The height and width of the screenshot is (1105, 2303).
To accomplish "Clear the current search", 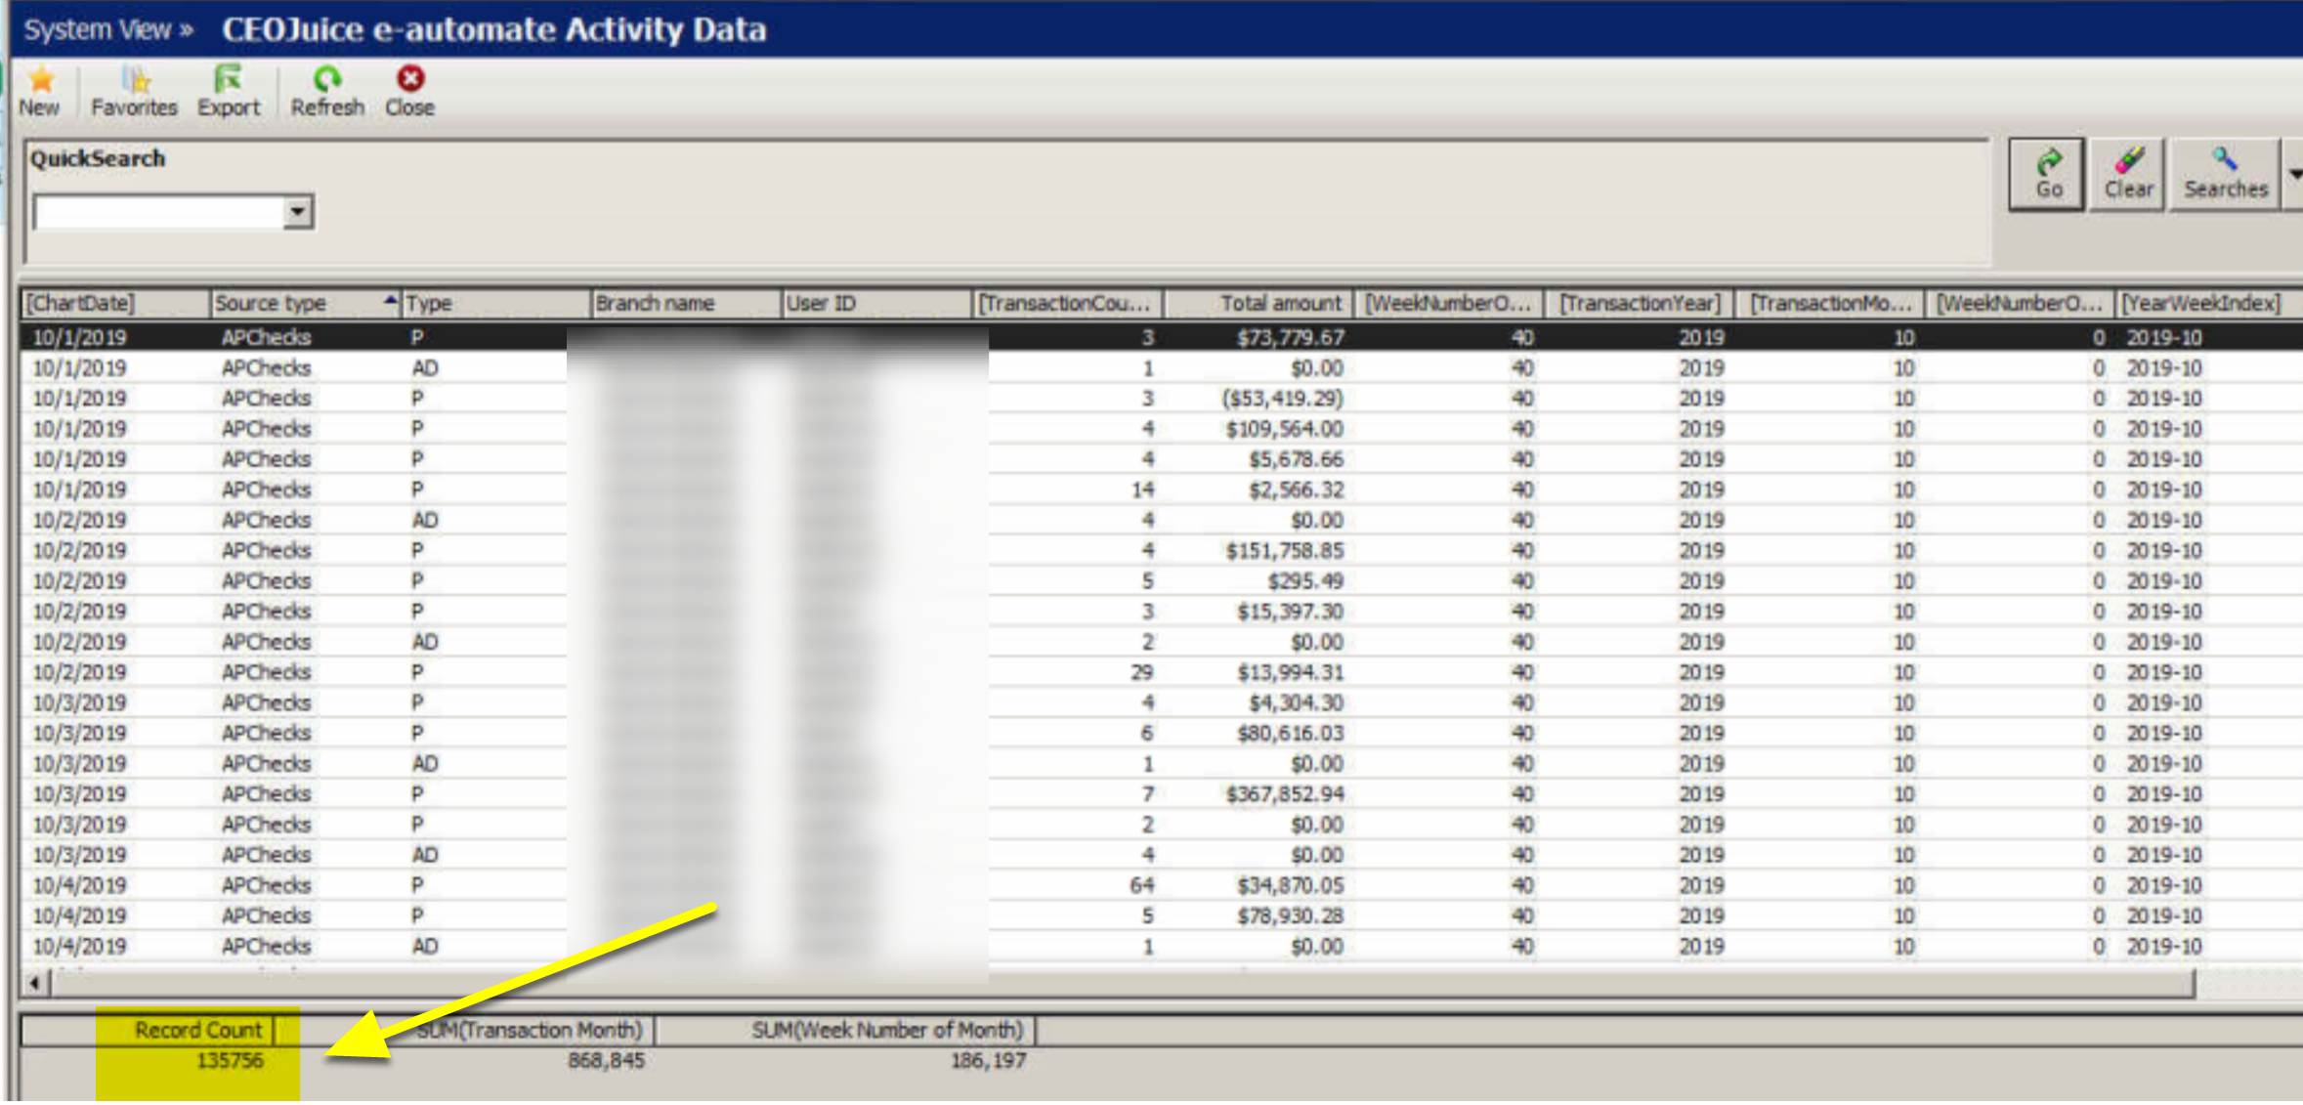I will click(x=2128, y=174).
